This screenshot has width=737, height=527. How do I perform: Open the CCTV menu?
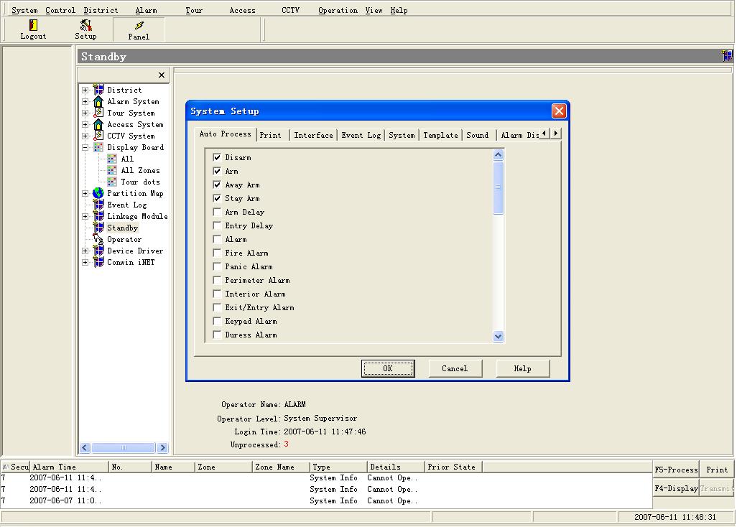290,10
